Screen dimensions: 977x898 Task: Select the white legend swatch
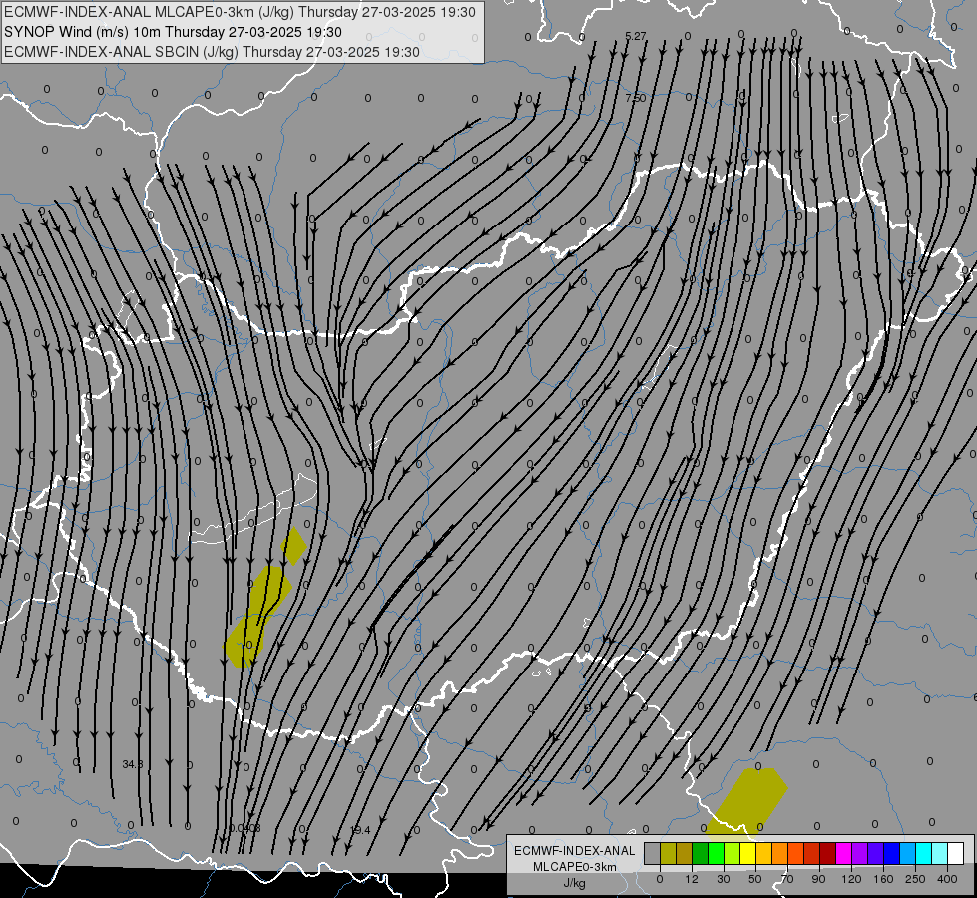coord(956,854)
